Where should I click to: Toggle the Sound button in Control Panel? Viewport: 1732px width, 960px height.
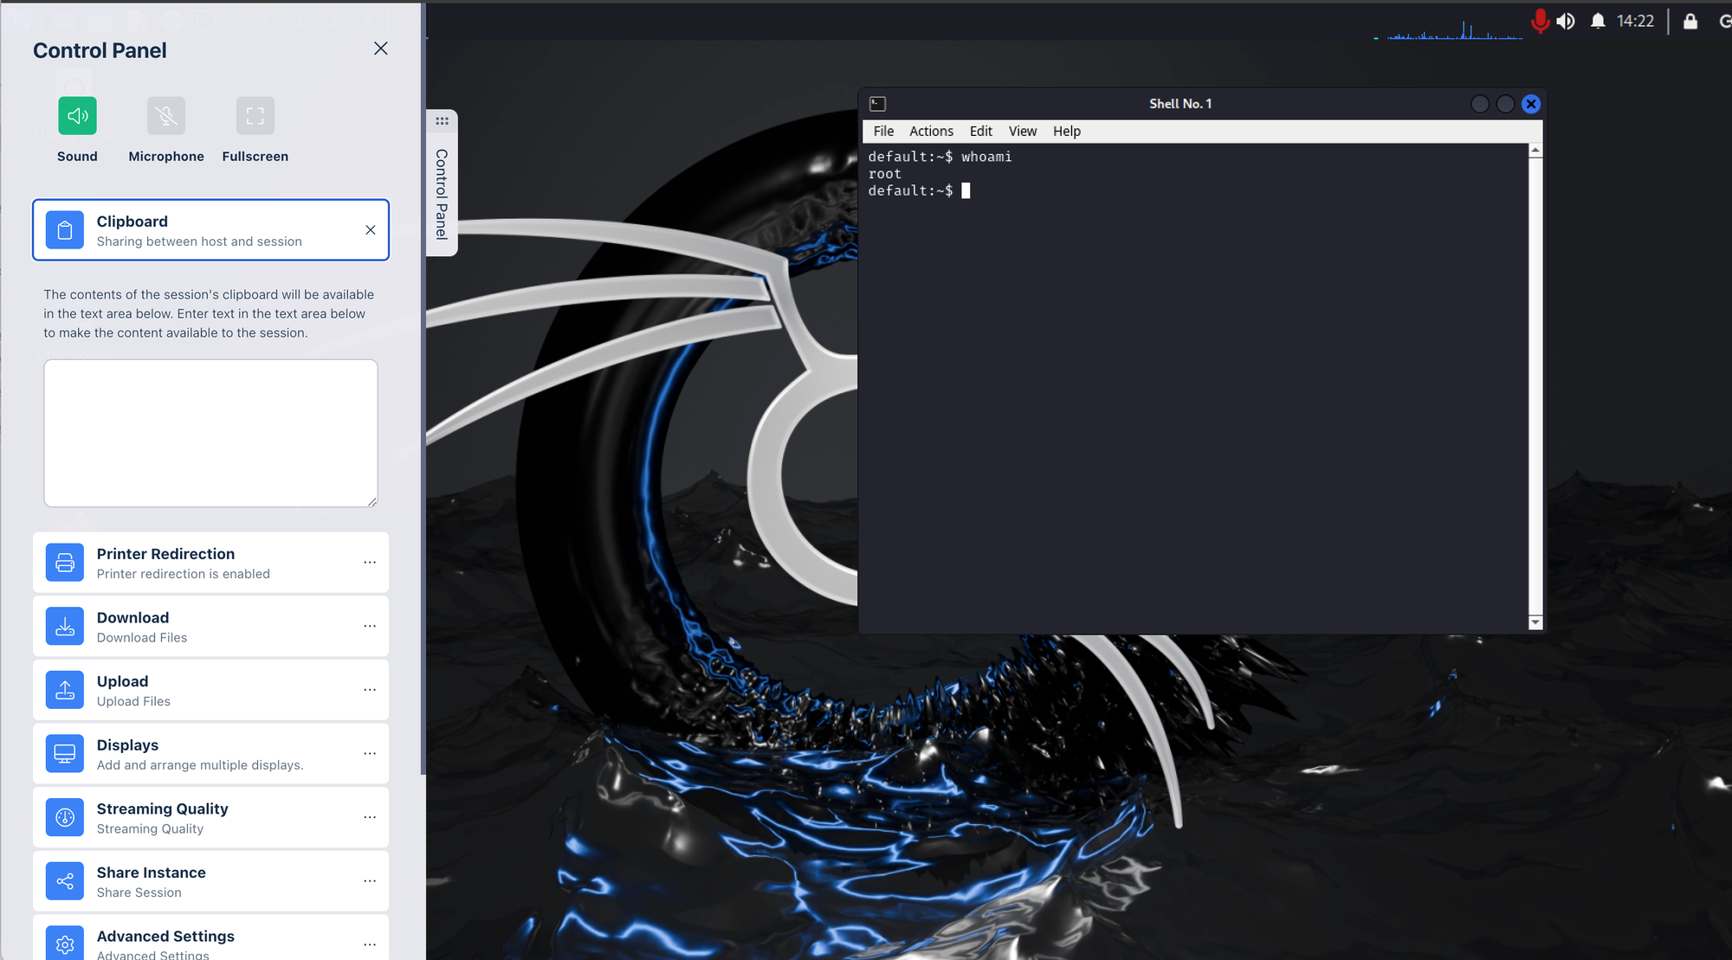(77, 116)
